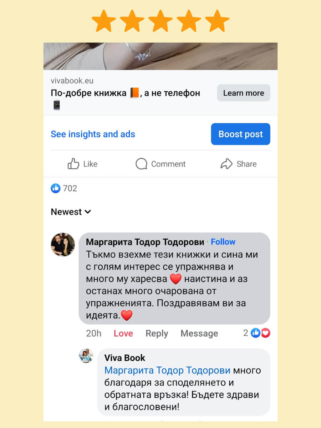Click Message under the comment
321x428 pixels.
(x=199, y=333)
